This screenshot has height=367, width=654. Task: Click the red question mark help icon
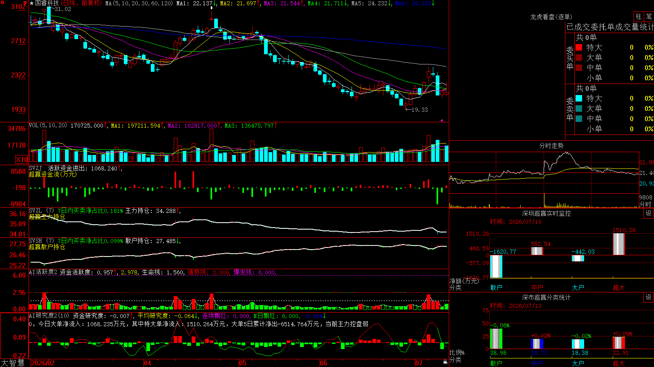click(x=25, y=3)
